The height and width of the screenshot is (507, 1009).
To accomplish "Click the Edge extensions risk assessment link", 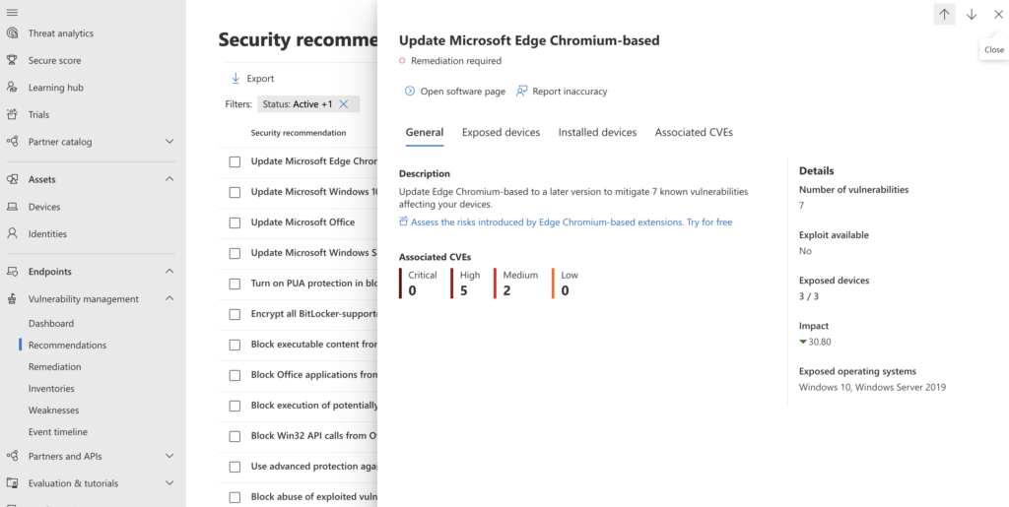I will point(572,222).
